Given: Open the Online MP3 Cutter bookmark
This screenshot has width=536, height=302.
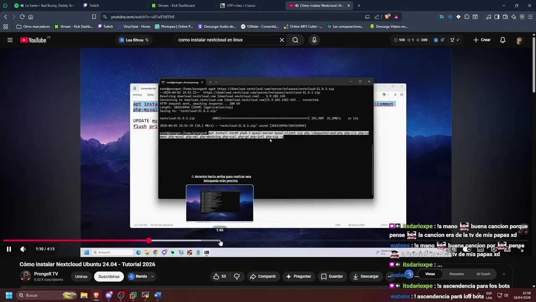Looking at the screenshot, I should [303, 26].
